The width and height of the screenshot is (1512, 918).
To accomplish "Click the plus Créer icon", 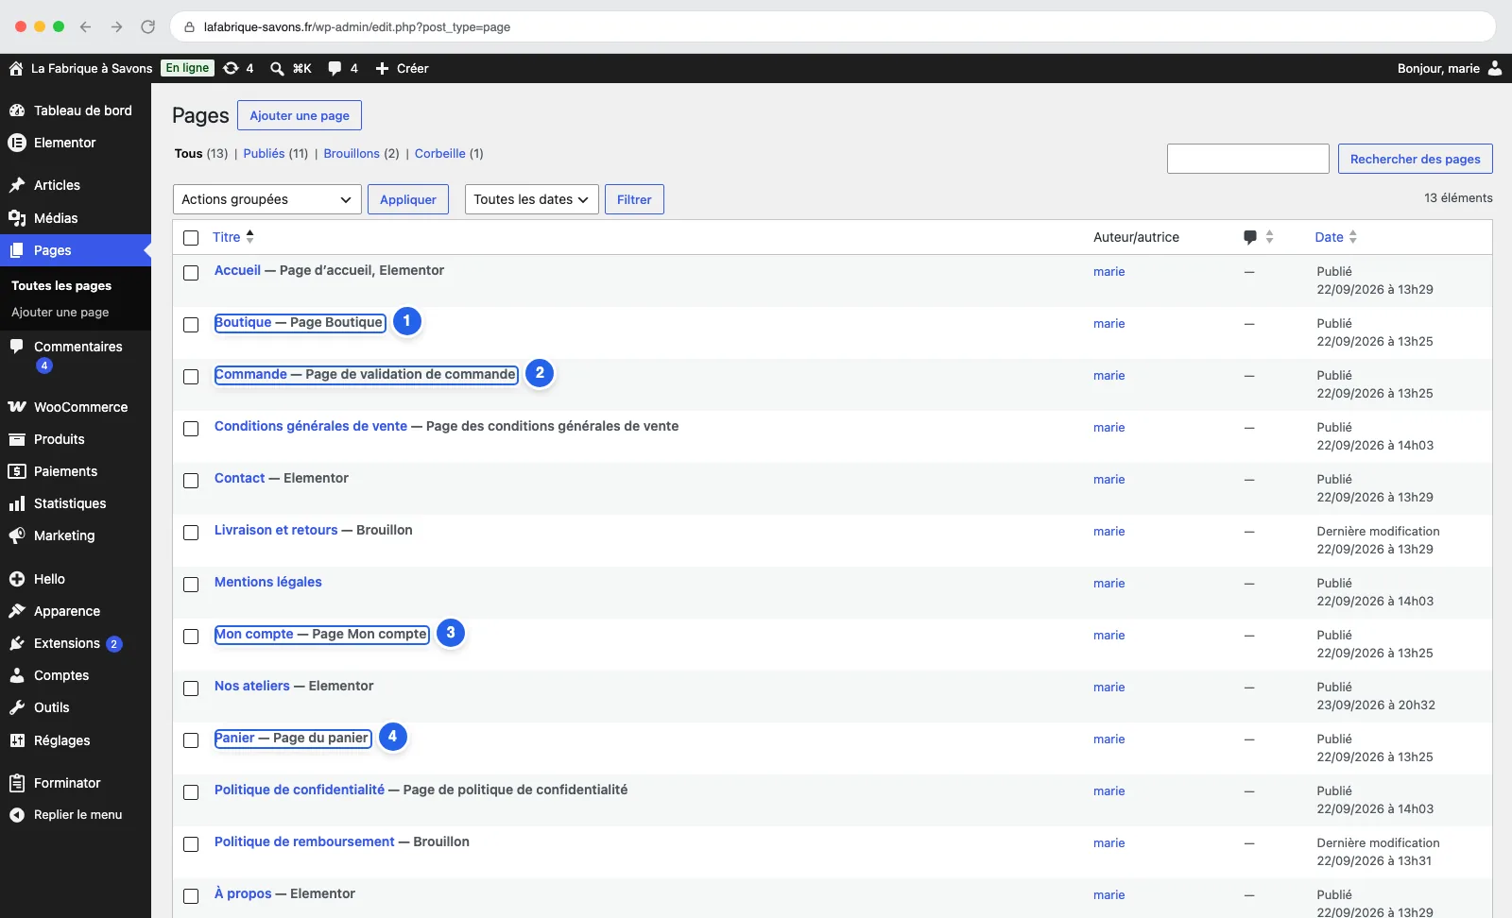I will pos(382,68).
